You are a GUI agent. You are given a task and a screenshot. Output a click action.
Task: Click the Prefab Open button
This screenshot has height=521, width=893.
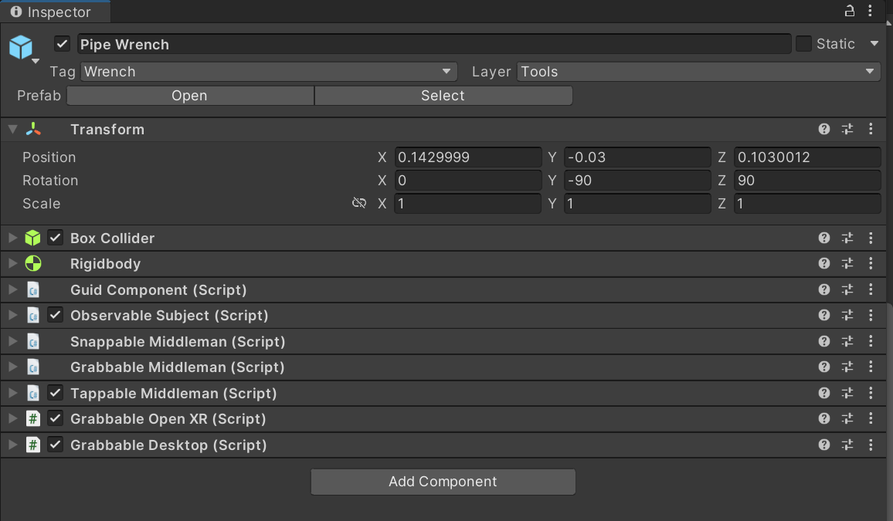click(x=190, y=96)
